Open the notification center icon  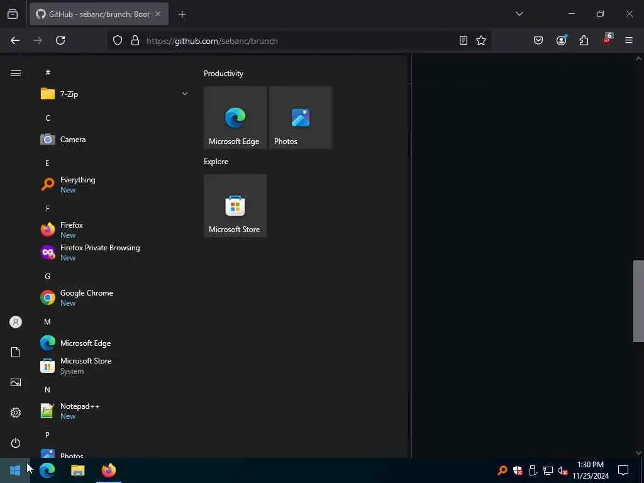(623, 470)
